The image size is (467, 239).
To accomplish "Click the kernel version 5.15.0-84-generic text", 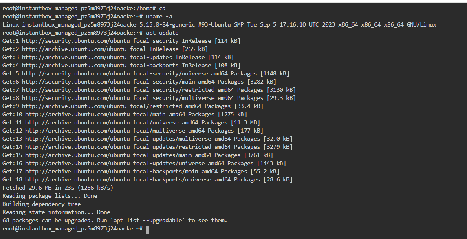I will click(x=167, y=24).
